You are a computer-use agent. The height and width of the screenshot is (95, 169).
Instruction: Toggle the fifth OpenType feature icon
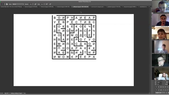pyautogui.click(x=166, y=90)
